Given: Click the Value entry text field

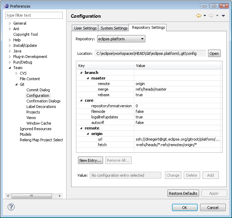Looking at the screenshot, I should [125, 175].
